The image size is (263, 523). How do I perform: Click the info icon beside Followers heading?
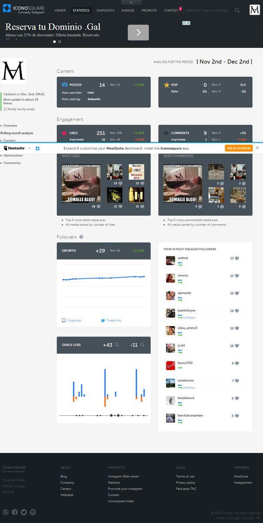[x=81, y=237]
